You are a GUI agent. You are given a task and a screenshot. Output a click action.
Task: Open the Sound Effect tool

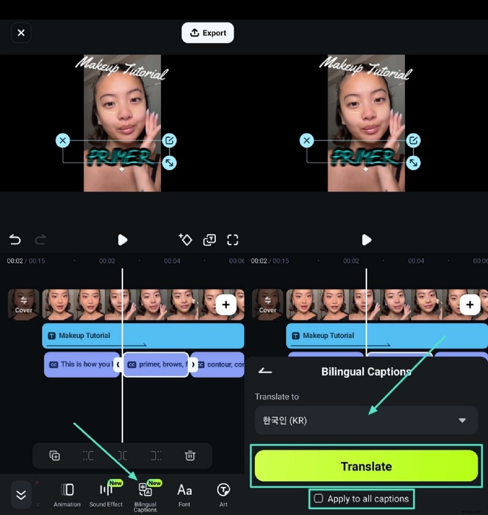coord(106,494)
